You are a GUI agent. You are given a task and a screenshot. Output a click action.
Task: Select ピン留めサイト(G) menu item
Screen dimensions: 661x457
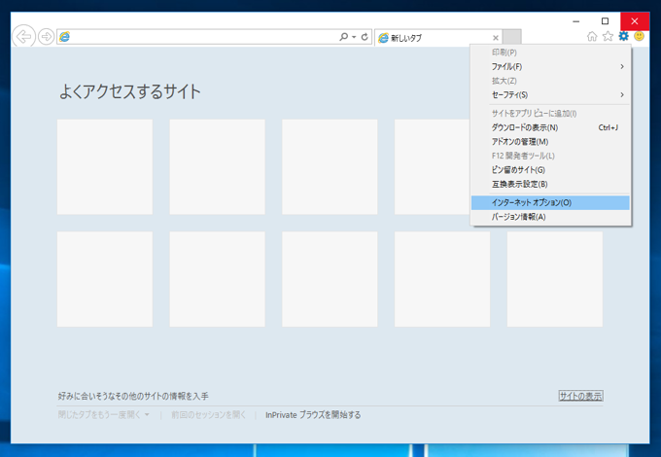[x=550, y=170]
